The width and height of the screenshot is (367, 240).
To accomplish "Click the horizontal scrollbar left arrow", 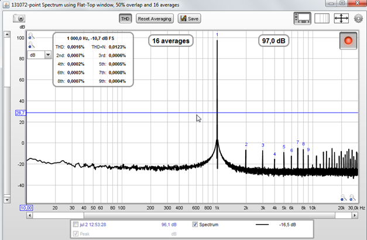I will point(29,215).
